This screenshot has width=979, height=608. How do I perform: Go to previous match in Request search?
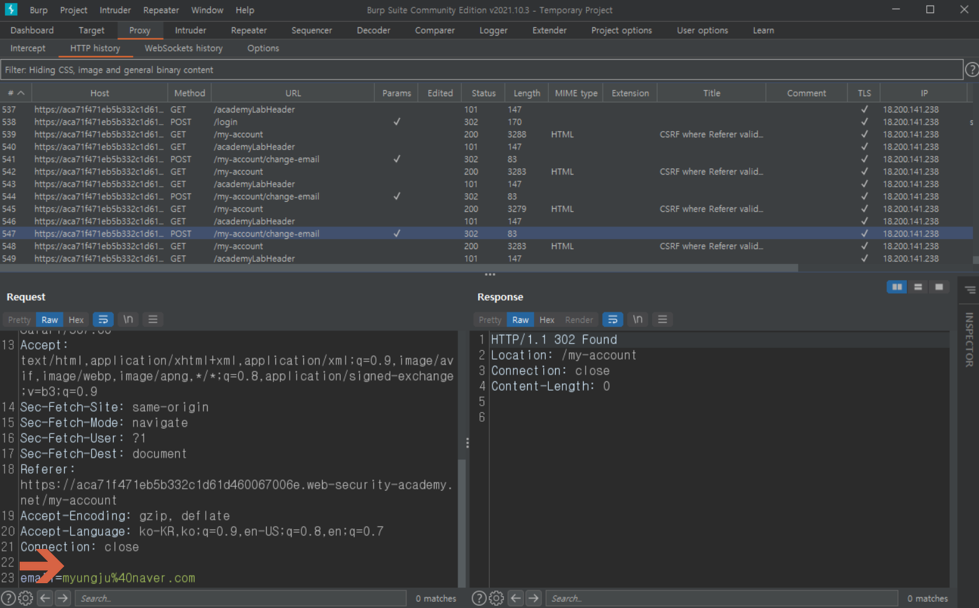tap(45, 598)
